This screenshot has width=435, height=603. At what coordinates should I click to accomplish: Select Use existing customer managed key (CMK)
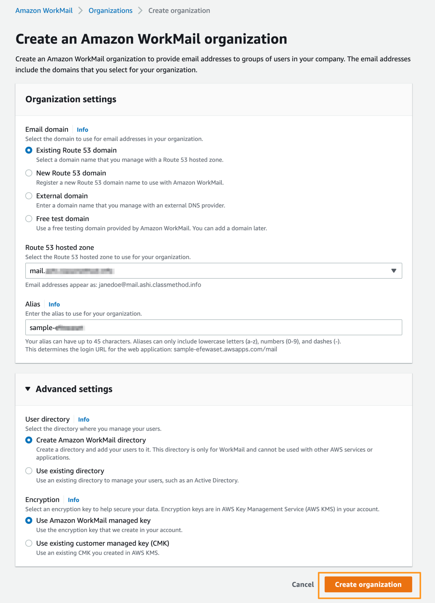tap(29, 543)
